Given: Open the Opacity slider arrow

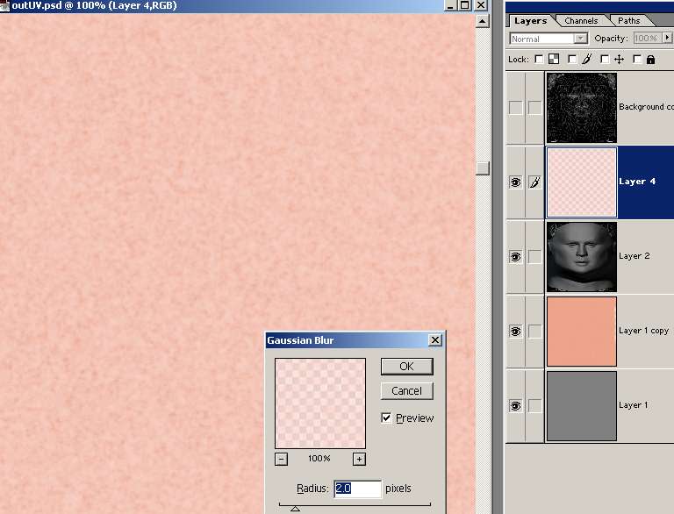Looking at the screenshot, I should tap(667, 39).
